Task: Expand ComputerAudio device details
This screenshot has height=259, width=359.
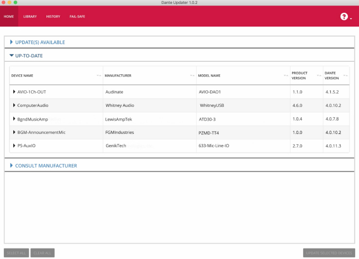Action: [14, 105]
